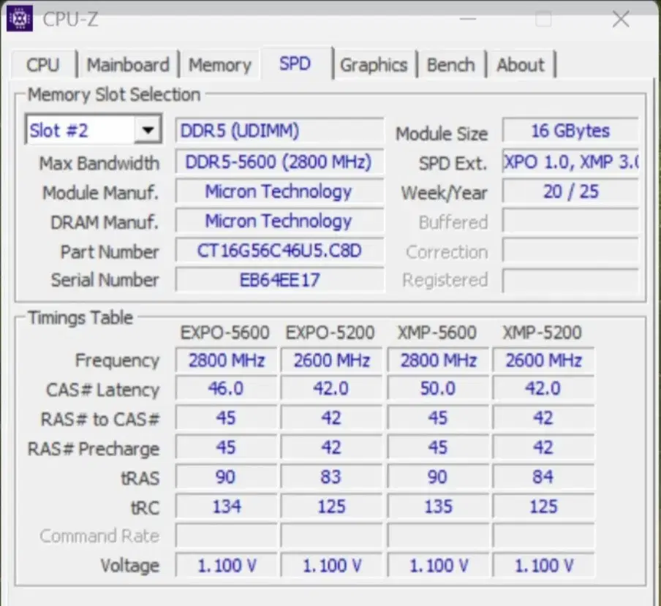Click EXPO-5600 tRAS 90 cell

point(227,477)
